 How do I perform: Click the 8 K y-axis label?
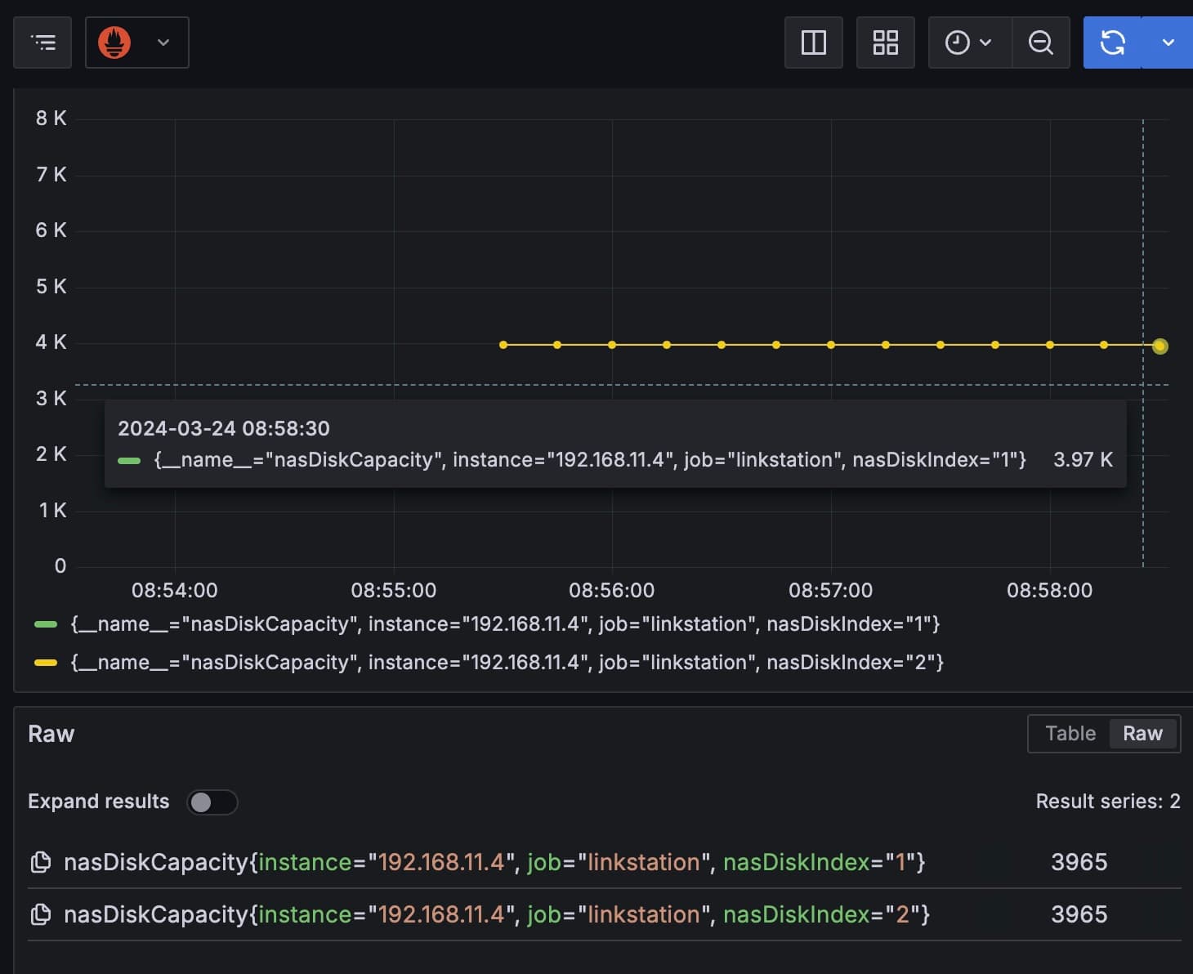51,118
